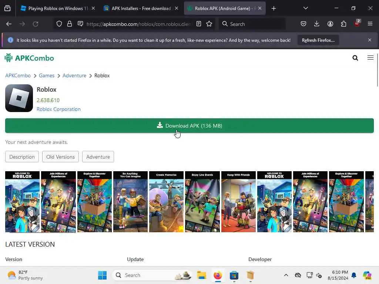Open the weather widget 82°F Partly sunny

pos(25,275)
